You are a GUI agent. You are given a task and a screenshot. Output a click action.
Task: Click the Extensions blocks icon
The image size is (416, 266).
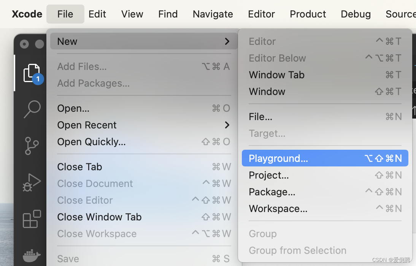point(32,219)
